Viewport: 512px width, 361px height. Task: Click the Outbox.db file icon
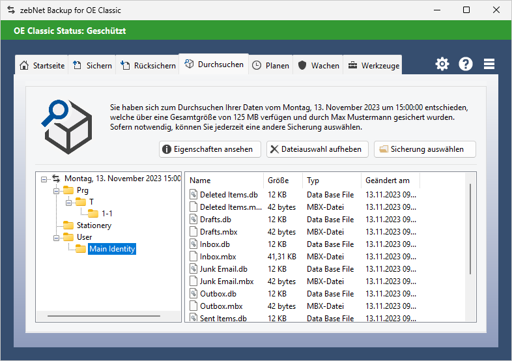(x=193, y=294)
